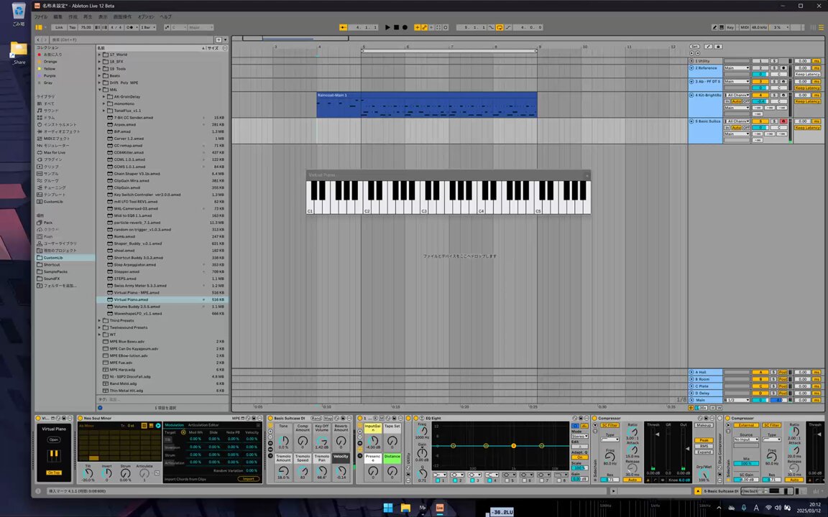Open the SamplePacks place folder
Screen dimensions: 828x517
coord(55,271)
